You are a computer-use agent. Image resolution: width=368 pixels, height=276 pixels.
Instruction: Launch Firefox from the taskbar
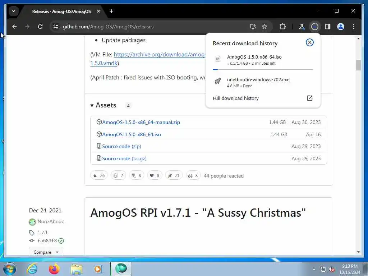54,269
